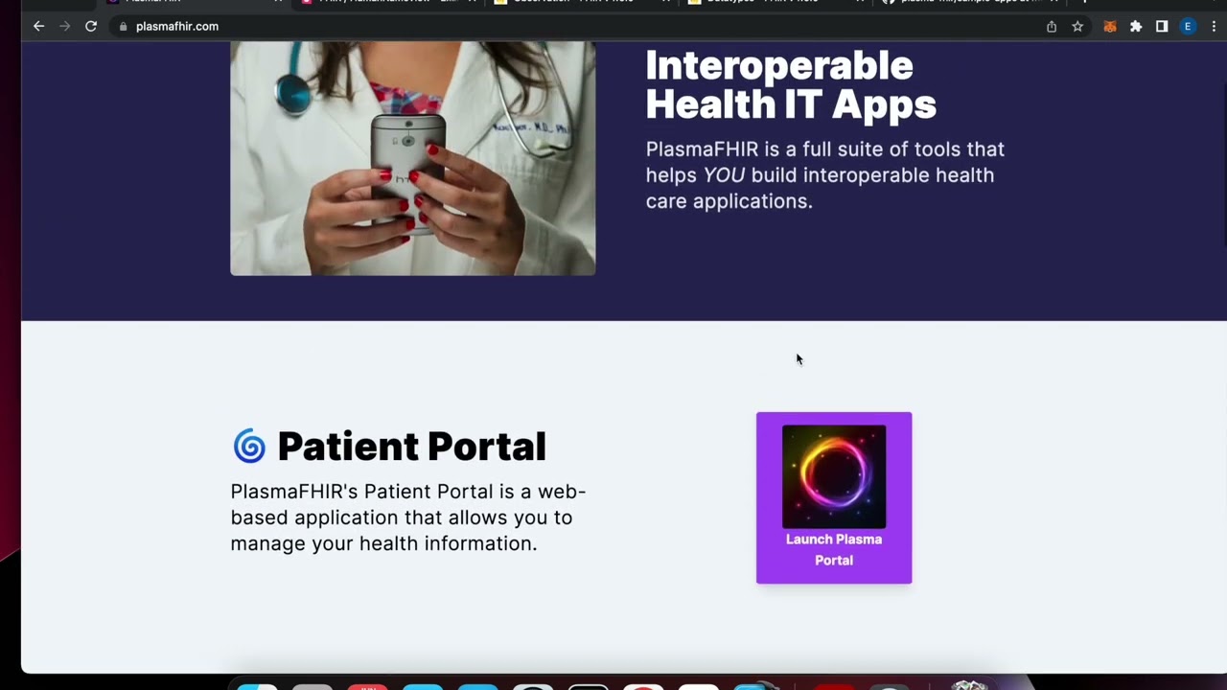Click the Patient Portal heading

coord(411,446)
